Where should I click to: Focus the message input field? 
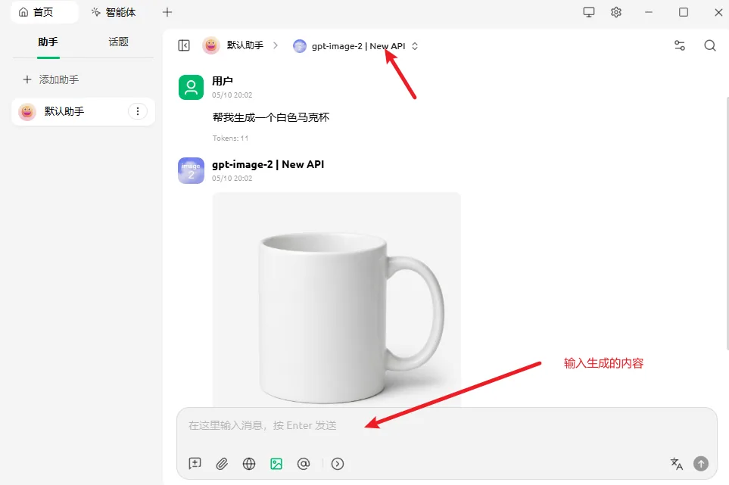447,425
